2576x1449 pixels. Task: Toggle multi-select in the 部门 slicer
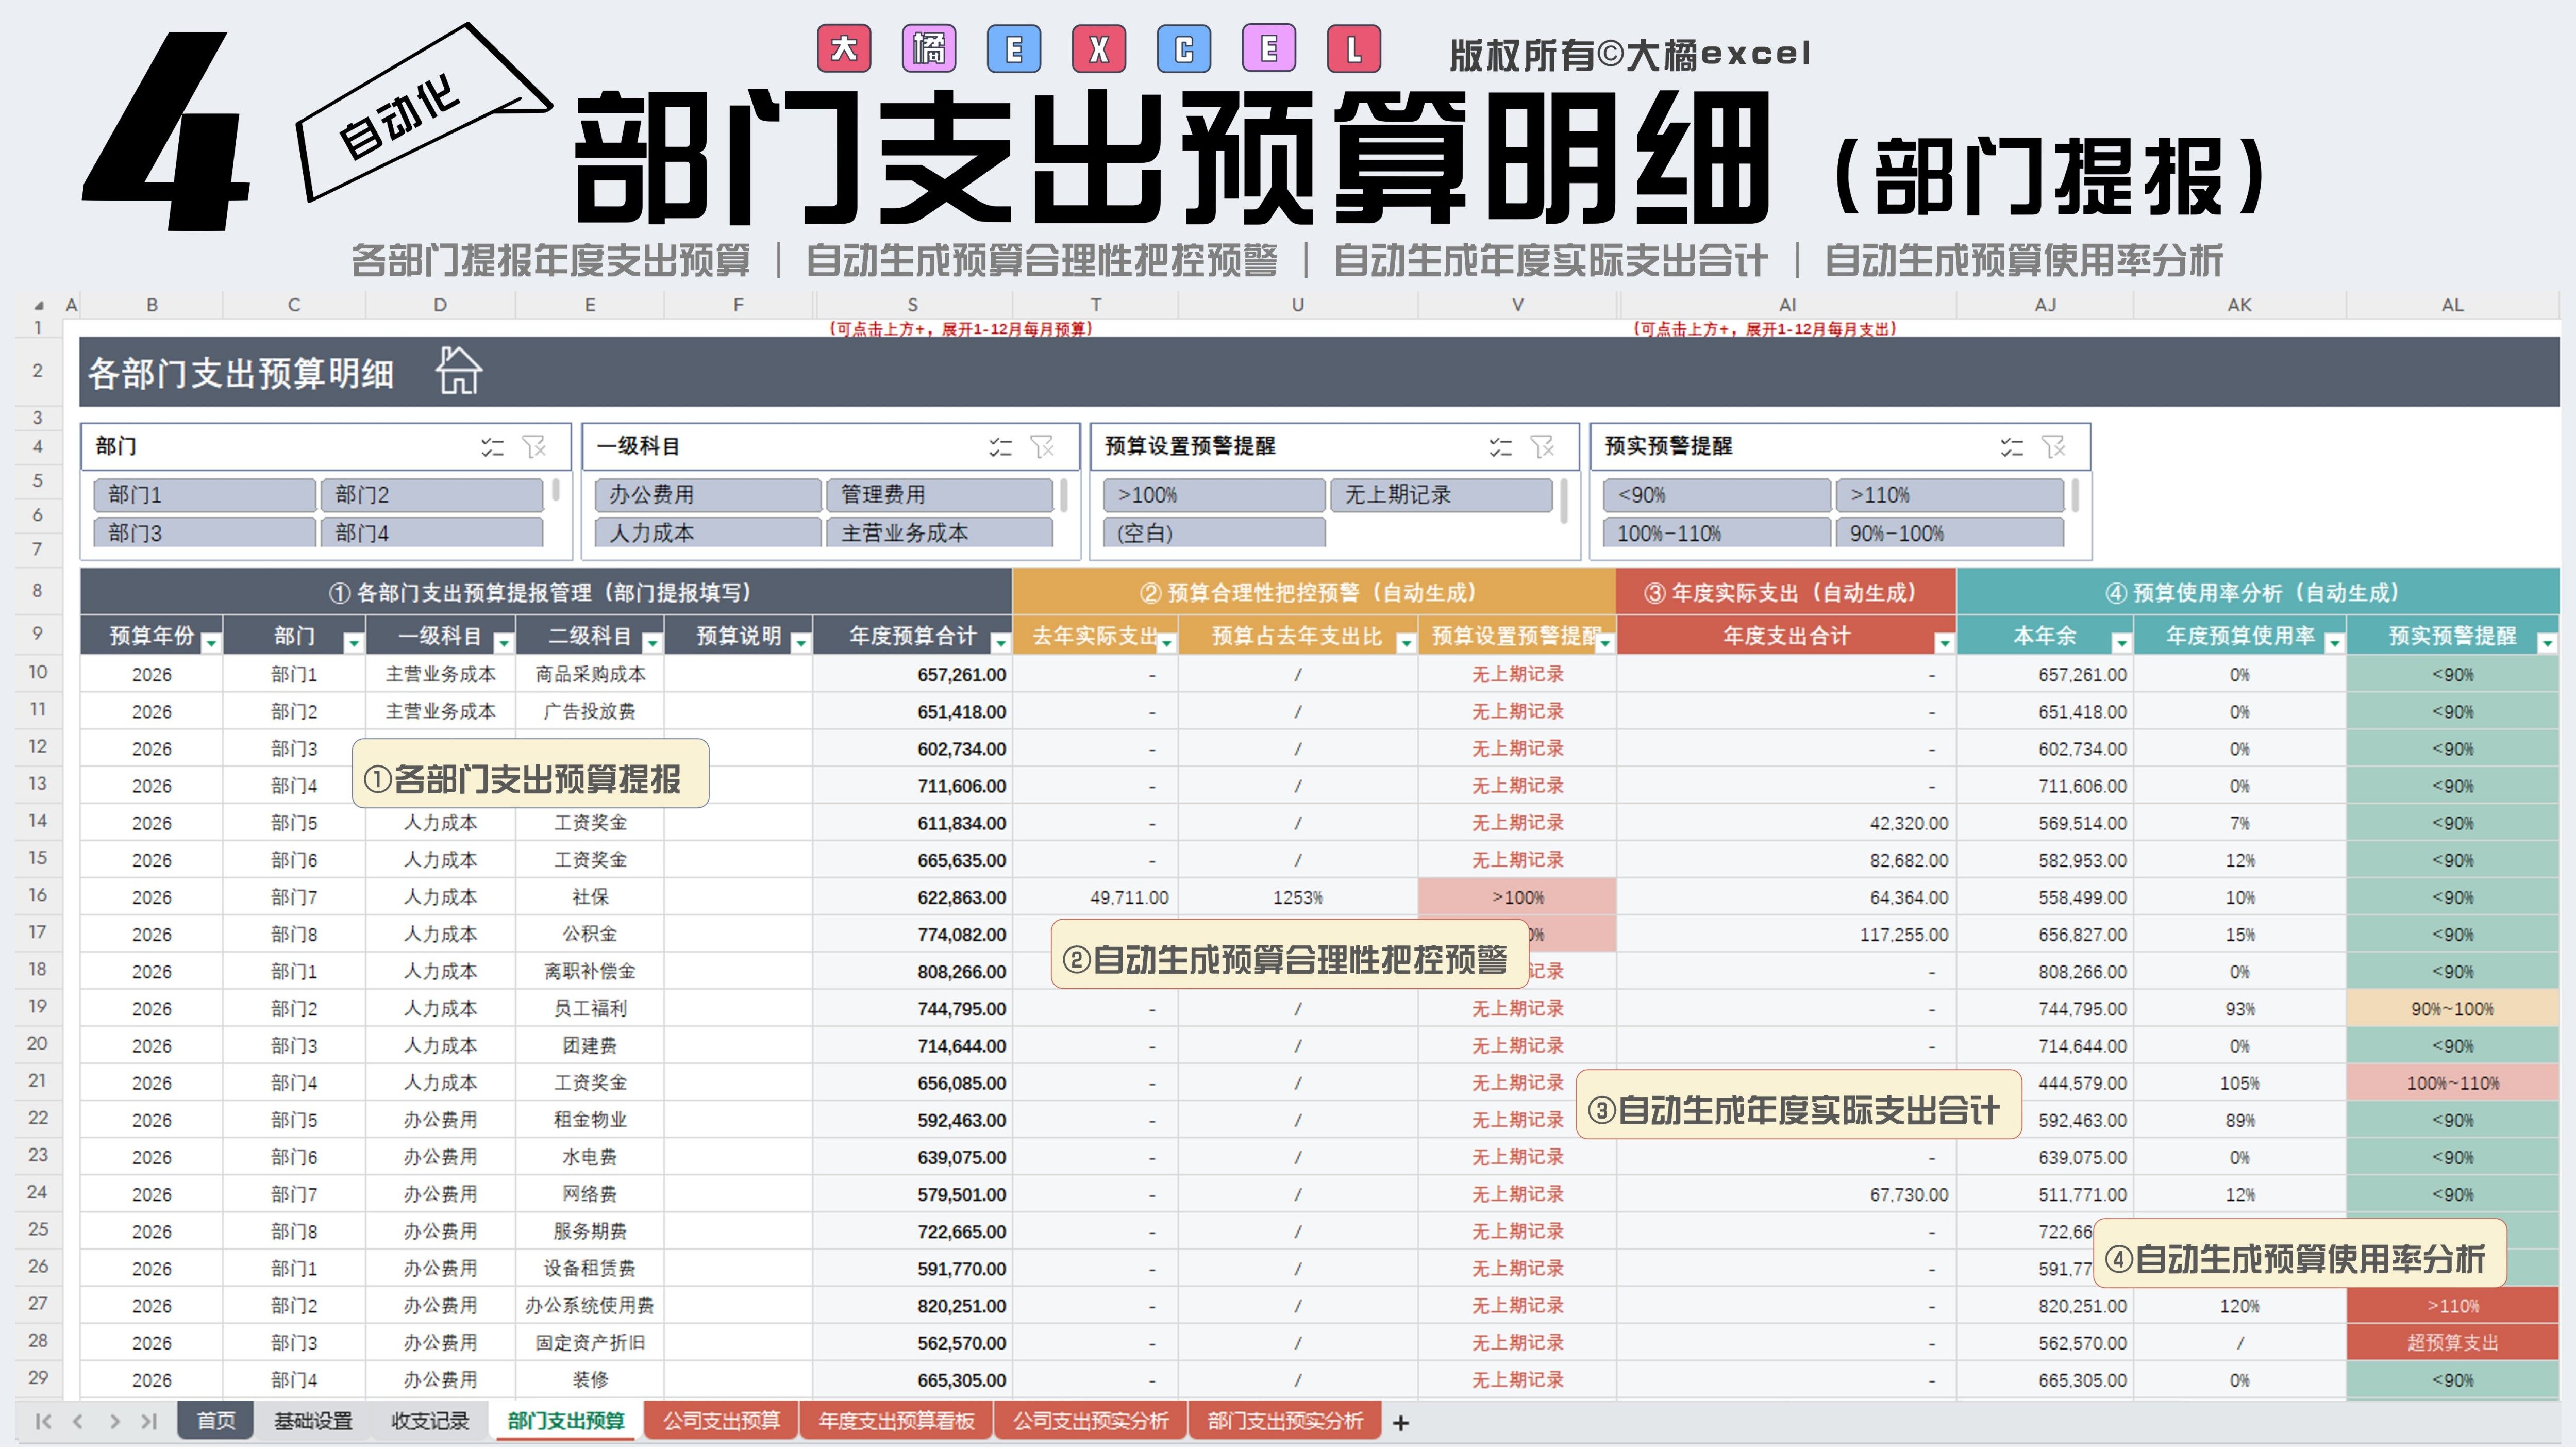(492, 447)
